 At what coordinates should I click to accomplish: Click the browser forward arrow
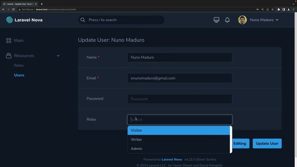(8, 9)
